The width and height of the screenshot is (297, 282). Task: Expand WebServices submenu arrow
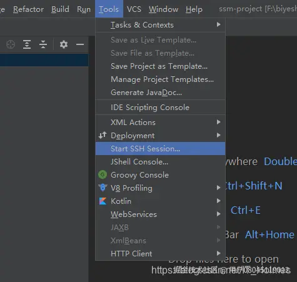tap(218, 214)
